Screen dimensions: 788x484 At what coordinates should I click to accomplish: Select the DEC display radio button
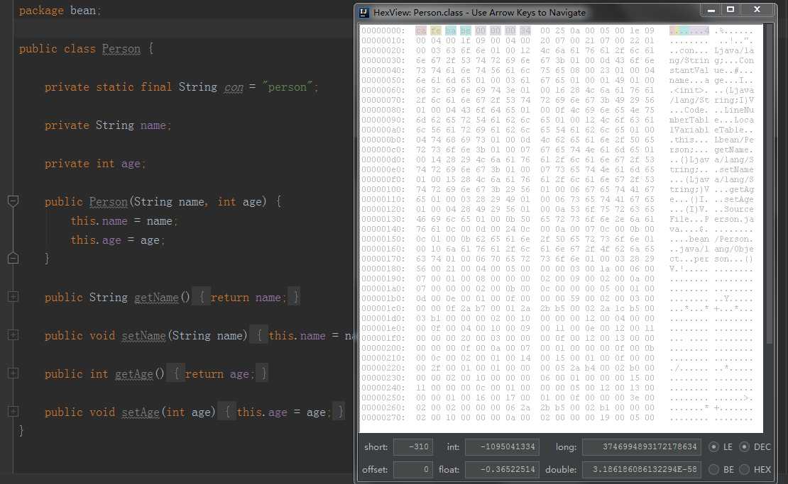[x=744, y=447]
